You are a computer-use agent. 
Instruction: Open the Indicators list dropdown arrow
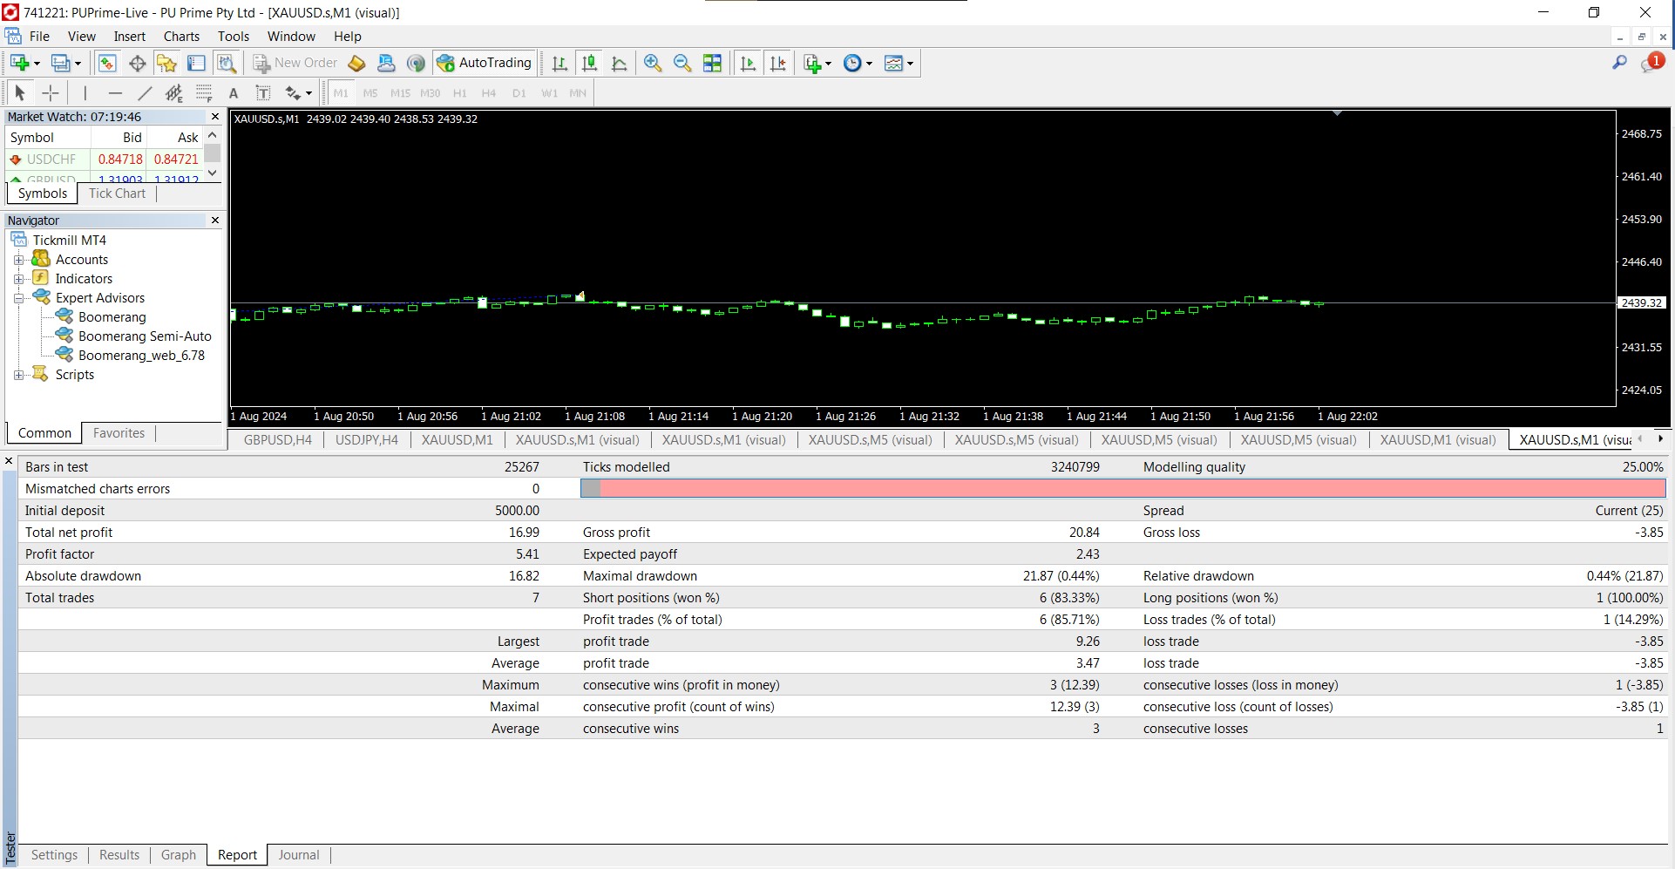point(828,64)
